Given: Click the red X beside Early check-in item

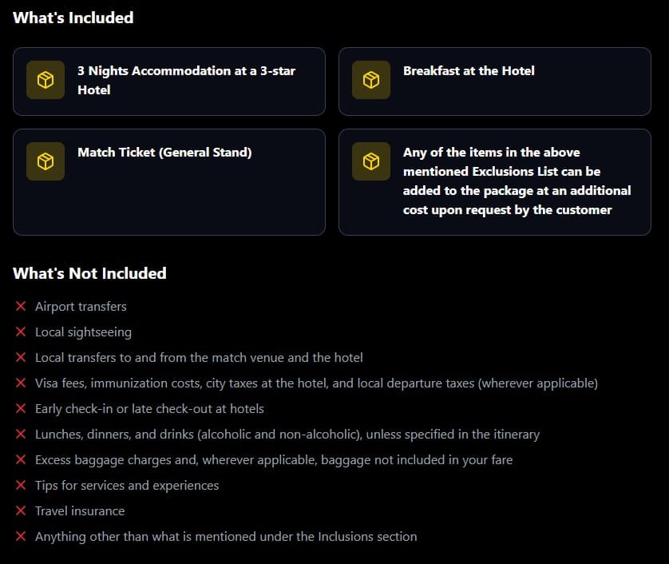Looking at the screenshot, I should (21, 408).
